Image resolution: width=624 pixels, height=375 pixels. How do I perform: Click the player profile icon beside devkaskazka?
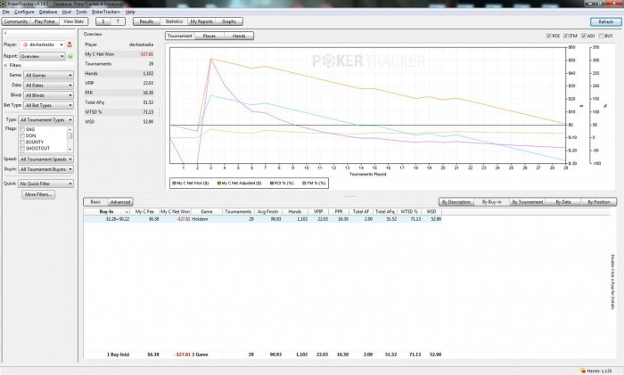(70, 44)
